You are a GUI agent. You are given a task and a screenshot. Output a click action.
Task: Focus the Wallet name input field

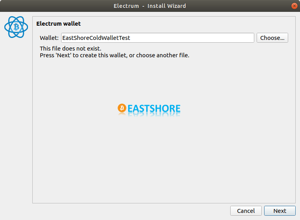click(157, 38)
